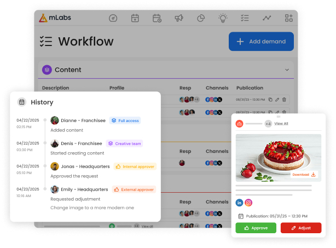This screenshot has height=248, width=336.
Task: Click the Description column header
Action: 55,88
